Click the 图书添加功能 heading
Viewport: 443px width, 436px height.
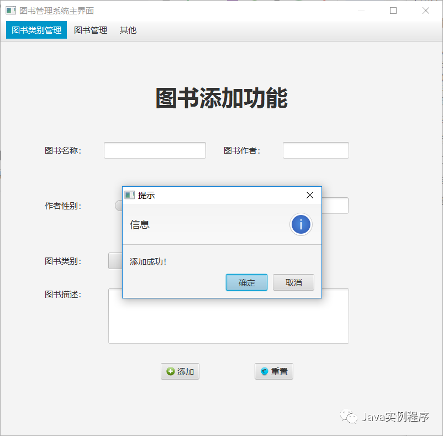pos(222,98)
